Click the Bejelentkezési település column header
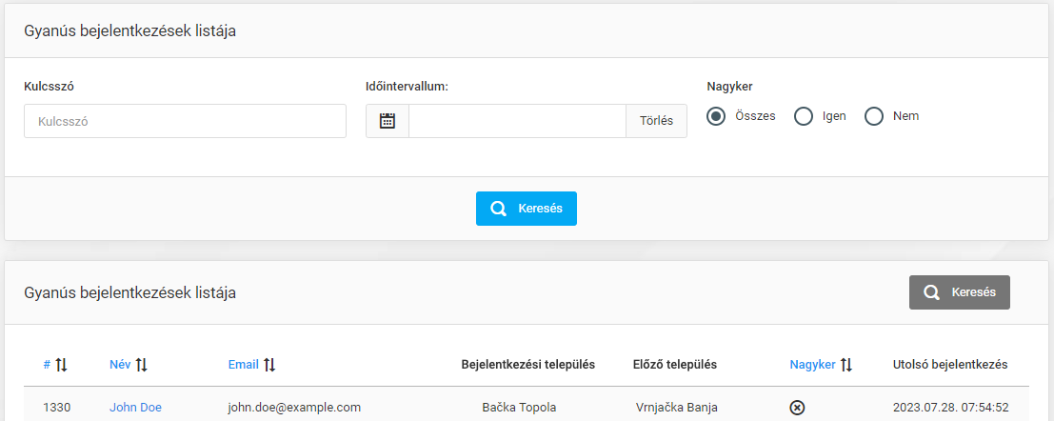Viewport: 1054px width, 421px height. (528, 365)
